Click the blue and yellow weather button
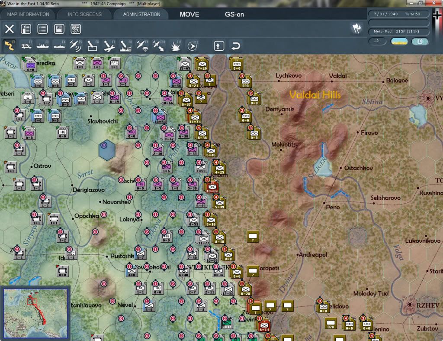The width and height of the screenshot is (443, 341). (399, 42)
